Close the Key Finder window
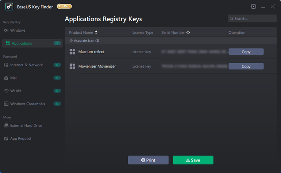Viewport: 281px width, 173px height. [x=273, y=7]
